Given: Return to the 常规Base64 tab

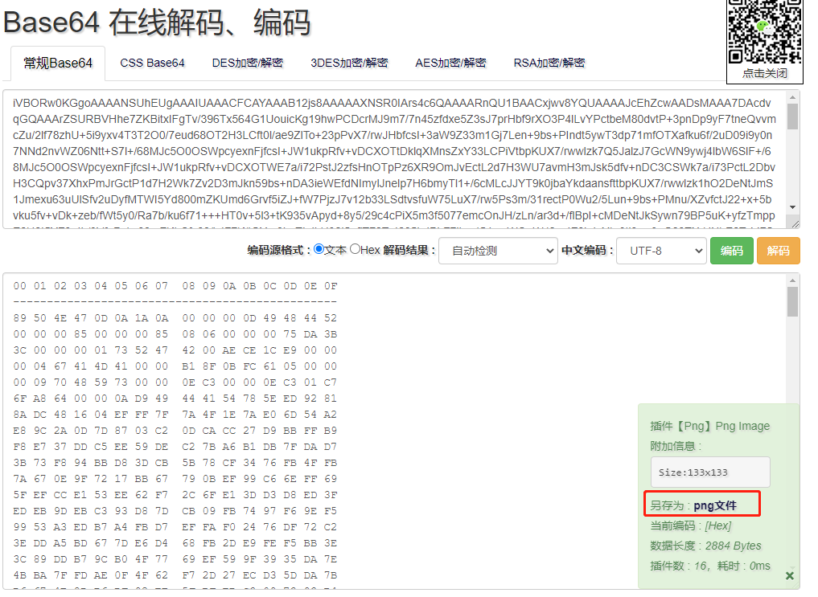Looking at the screenshot, I should 57,63.
